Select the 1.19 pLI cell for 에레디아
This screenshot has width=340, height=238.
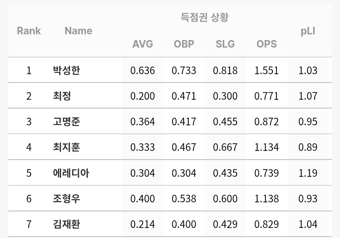pyautogui.click(x=308, y=173)
